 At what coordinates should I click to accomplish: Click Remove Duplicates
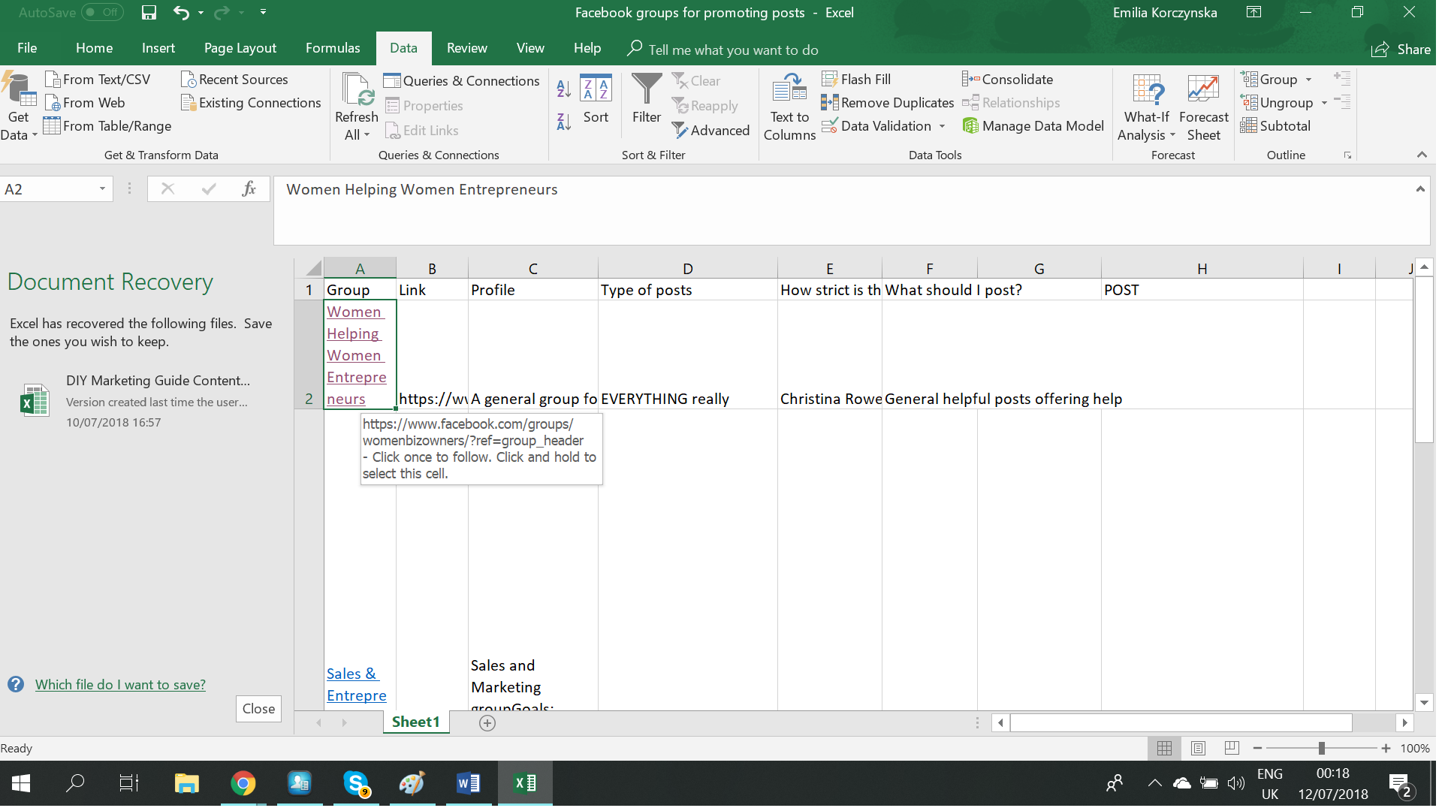888,103
